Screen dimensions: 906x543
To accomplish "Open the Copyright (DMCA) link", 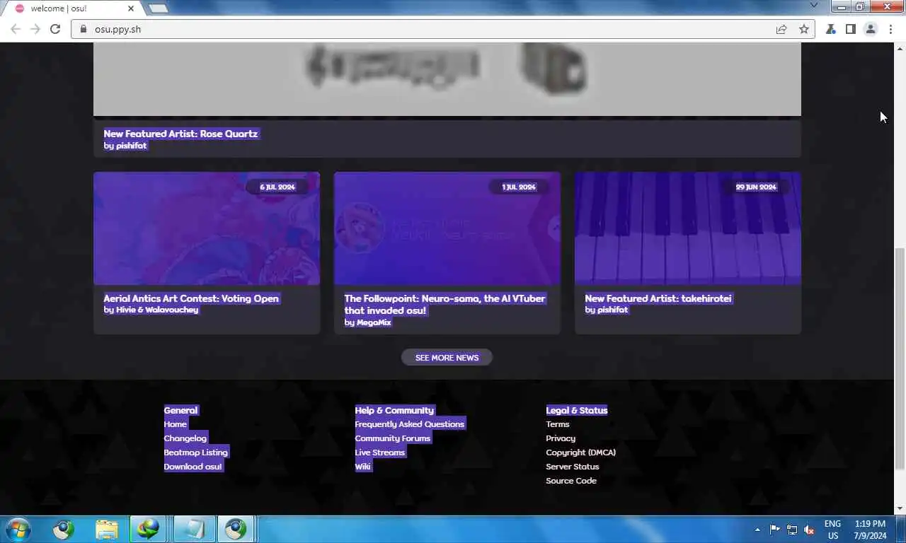I will pyautogui.click(x=581, y=452).
